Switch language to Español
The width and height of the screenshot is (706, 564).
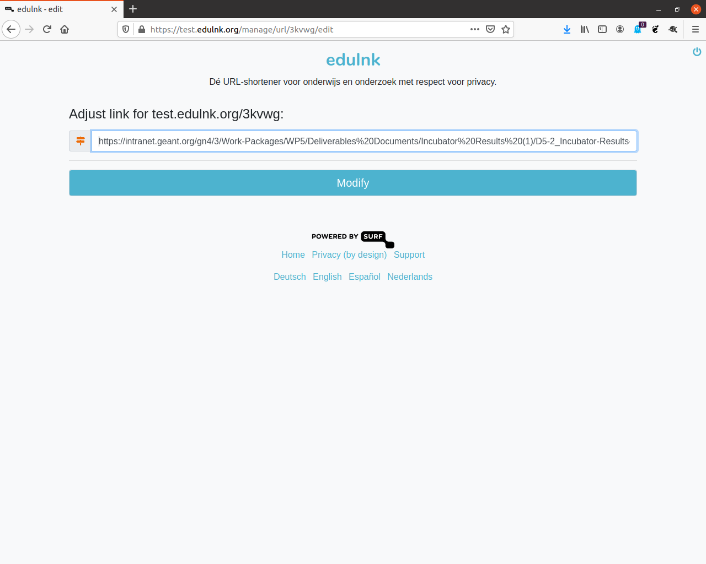[365, 276]
